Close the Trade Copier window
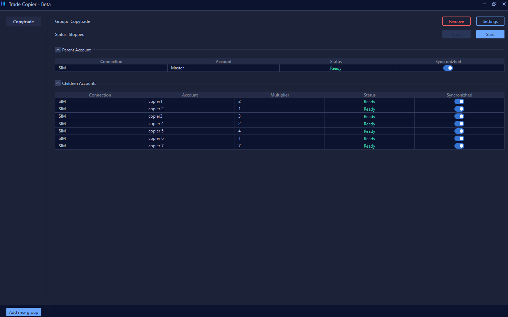 click(504, 4)
